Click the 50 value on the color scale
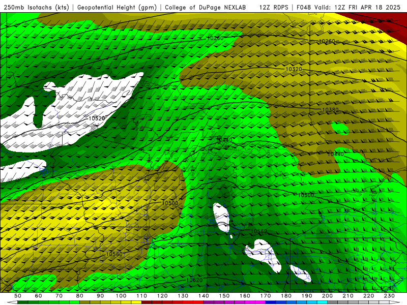This screenshot has width=407, height=305. point(18,296)
